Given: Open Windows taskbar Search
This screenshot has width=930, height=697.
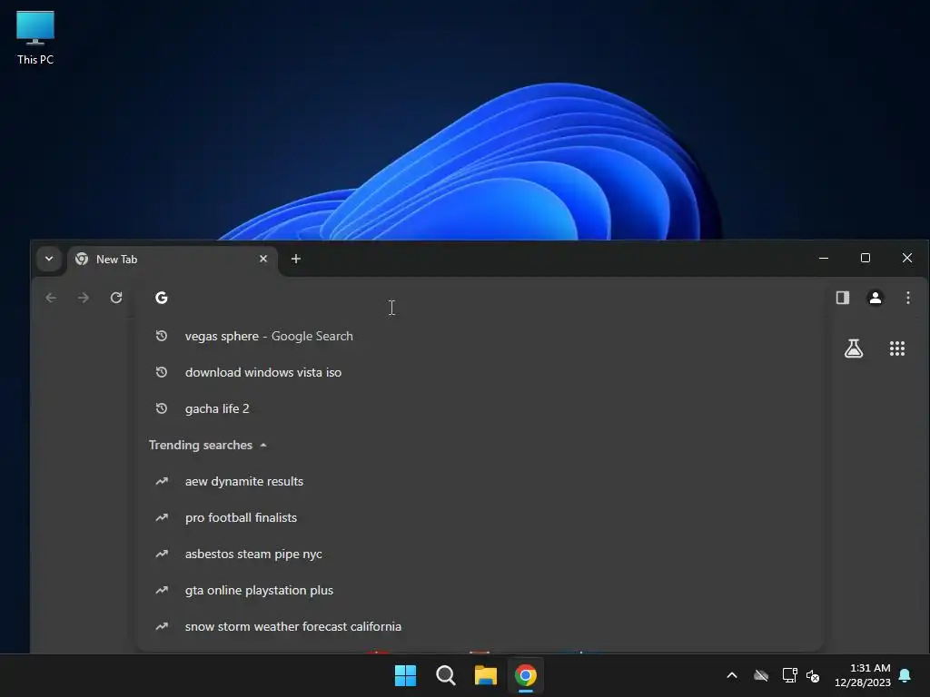Looking at the screenshot, I should coord(445,675).
